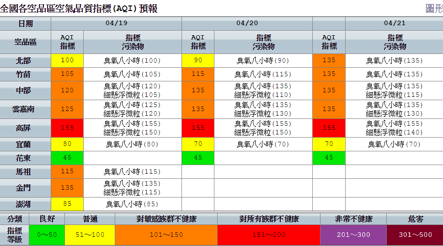The height and width of the screenshot is (246, 443).
Task: Click the 指標等級 legend label
Action: pyautogui.click(x=15, y=235)
